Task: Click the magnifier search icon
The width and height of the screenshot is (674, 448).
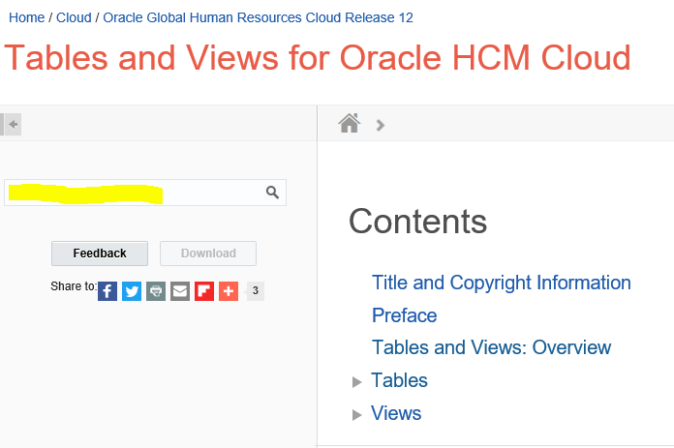Action: pyautogui.click(x=272, y=192)
